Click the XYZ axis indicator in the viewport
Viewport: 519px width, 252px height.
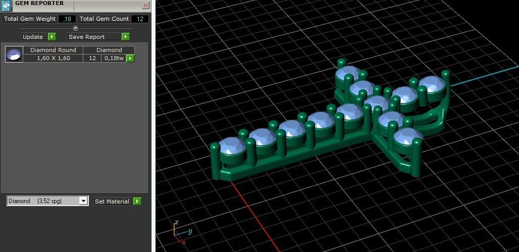[x=182, y=232]
